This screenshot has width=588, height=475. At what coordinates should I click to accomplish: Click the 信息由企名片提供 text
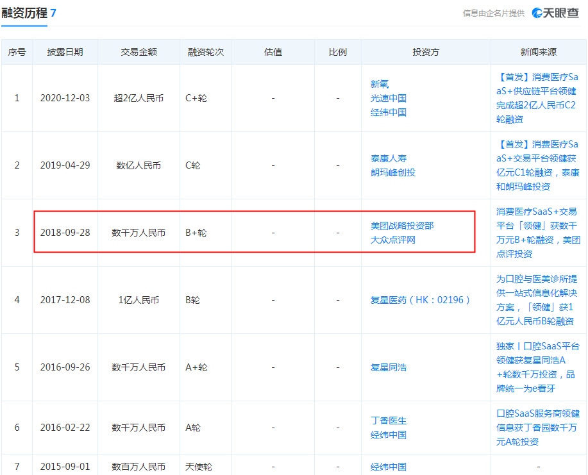point(494,13)
